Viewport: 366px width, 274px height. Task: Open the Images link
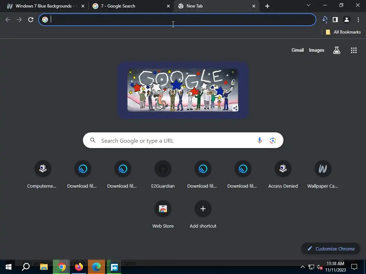pos(317,50)
